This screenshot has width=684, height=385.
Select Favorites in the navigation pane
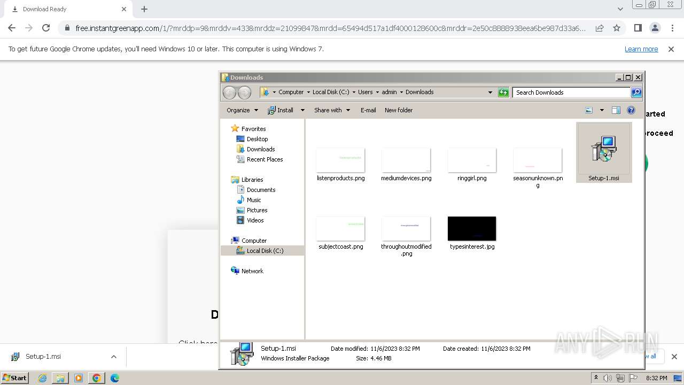tap(253, 129)
